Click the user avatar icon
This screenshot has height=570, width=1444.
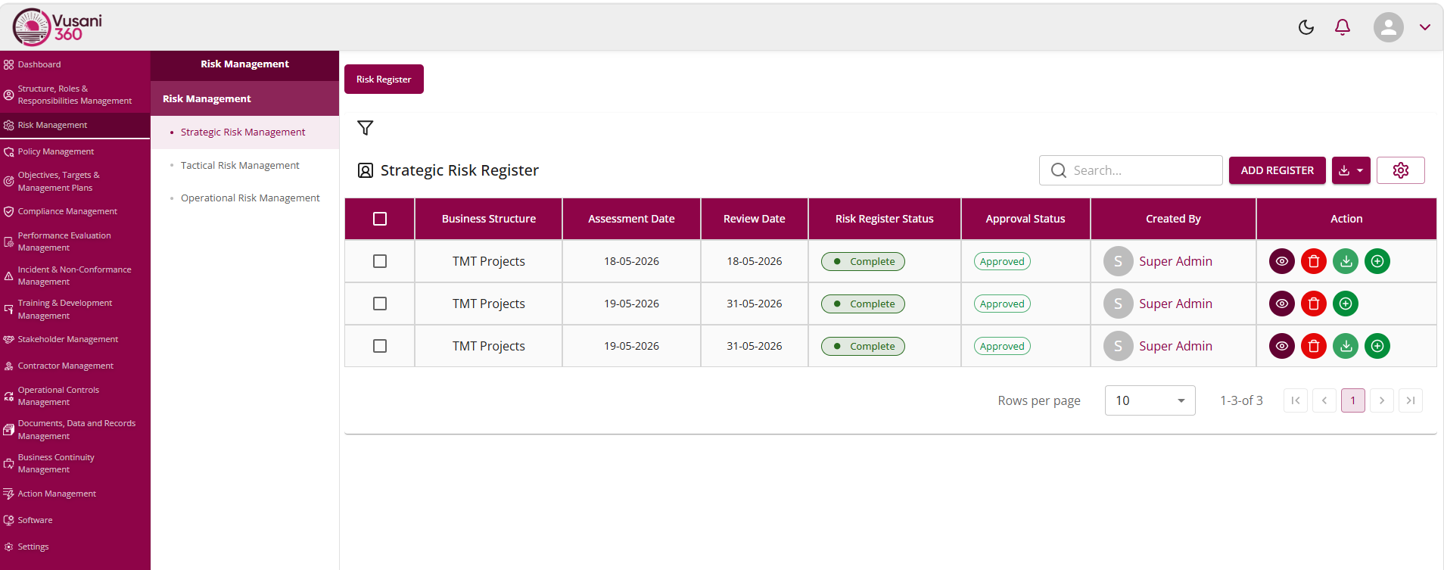pyautogui.click(x=1389, y=27)
